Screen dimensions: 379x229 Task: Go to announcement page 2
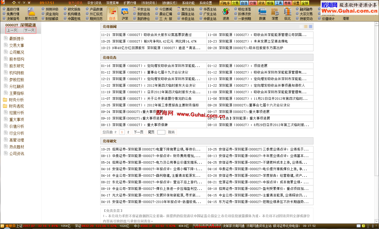coord(128,132)
